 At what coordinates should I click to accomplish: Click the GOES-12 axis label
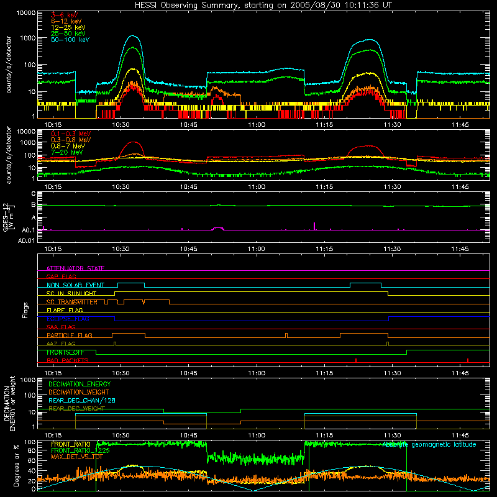(x=9, y=217)
